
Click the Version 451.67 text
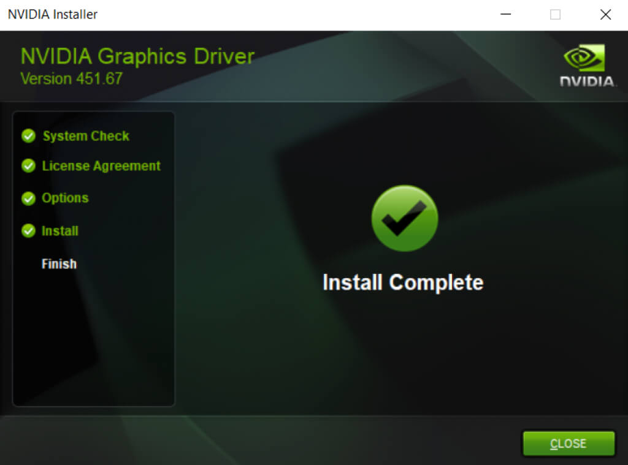(x=71, y=79)
